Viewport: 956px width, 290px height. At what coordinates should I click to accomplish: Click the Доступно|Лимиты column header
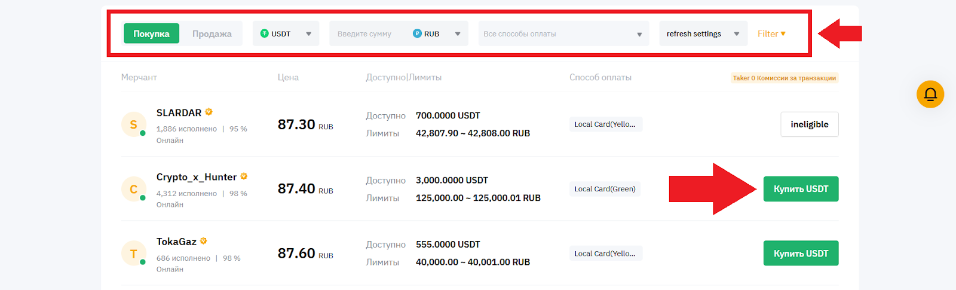(404, 77)
